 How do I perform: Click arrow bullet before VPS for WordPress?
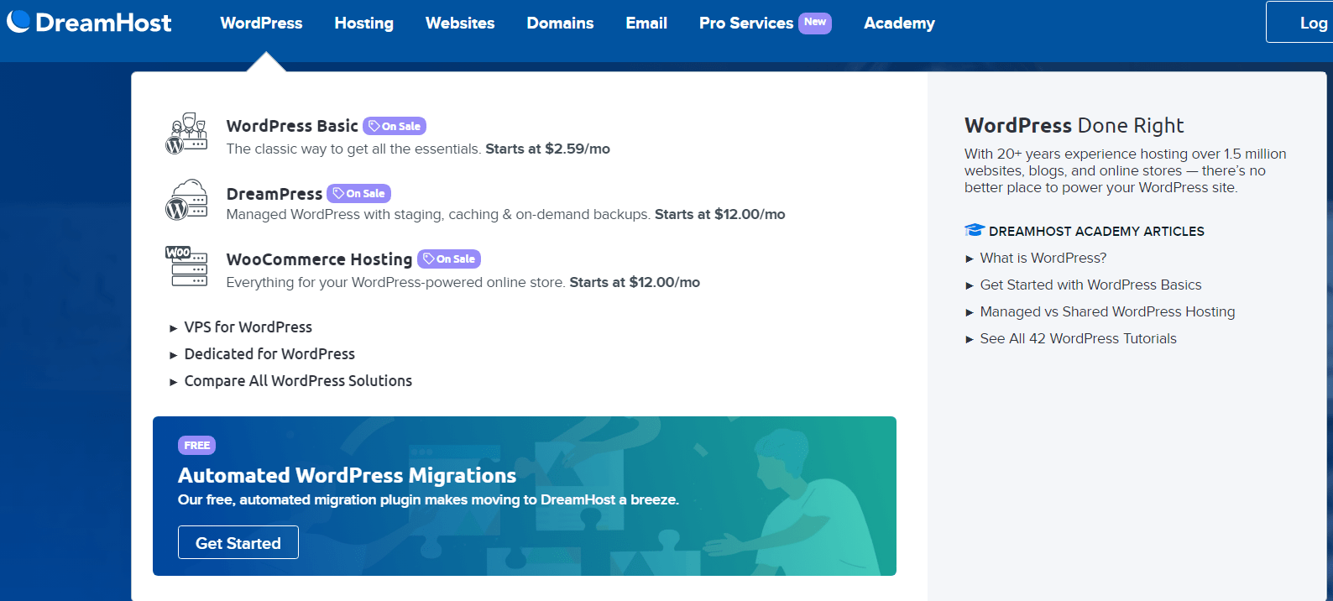click(x=173, y=328)
